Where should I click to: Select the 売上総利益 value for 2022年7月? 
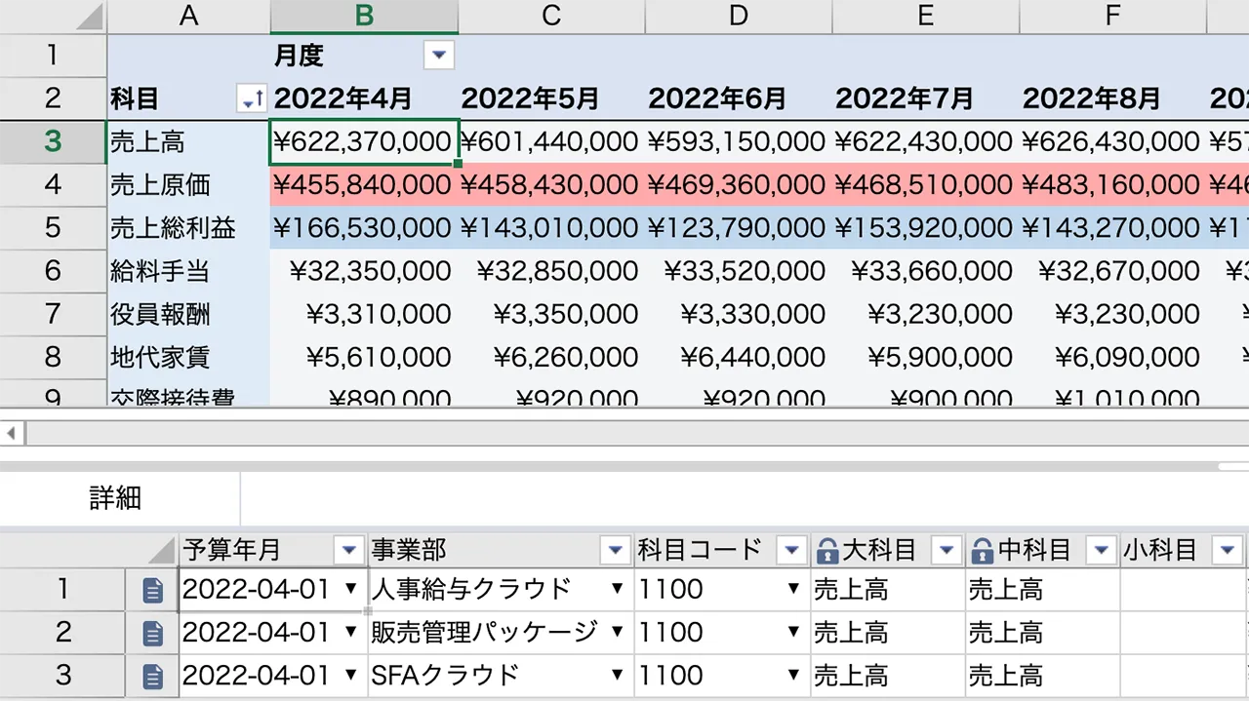[x=924, y=228]
